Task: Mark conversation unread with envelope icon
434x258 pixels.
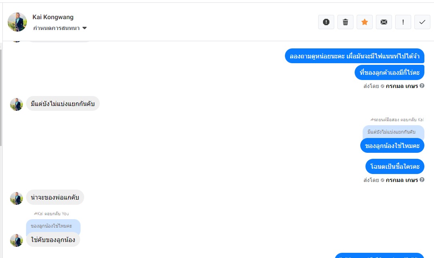Action: pos(384,22)
